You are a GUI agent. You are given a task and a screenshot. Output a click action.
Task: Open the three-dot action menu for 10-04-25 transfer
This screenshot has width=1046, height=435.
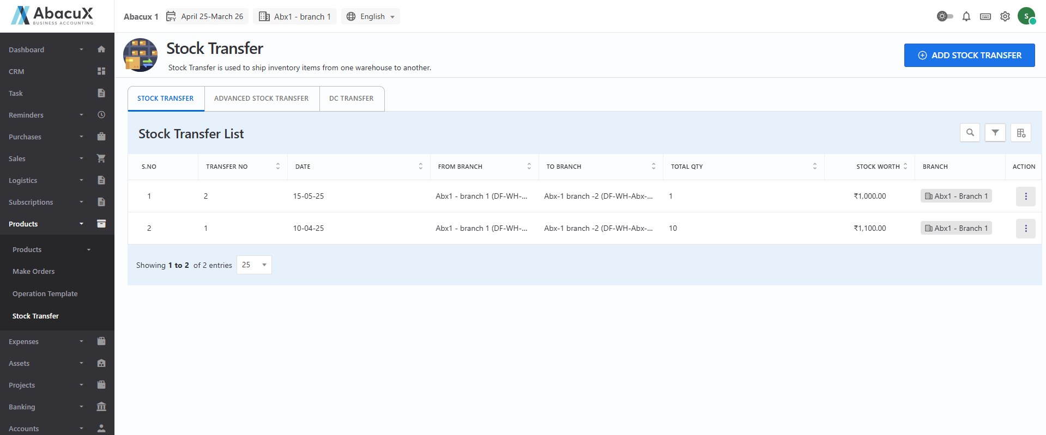[1025, 229]
